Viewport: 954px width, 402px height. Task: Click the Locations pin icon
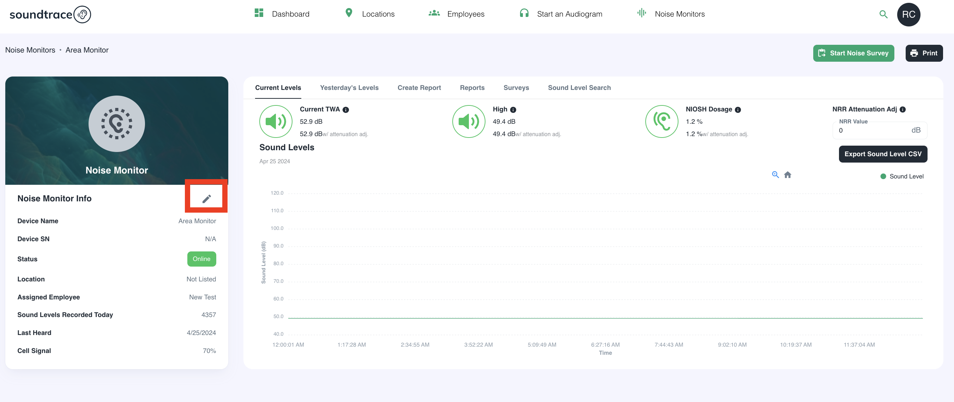(349, 13)
